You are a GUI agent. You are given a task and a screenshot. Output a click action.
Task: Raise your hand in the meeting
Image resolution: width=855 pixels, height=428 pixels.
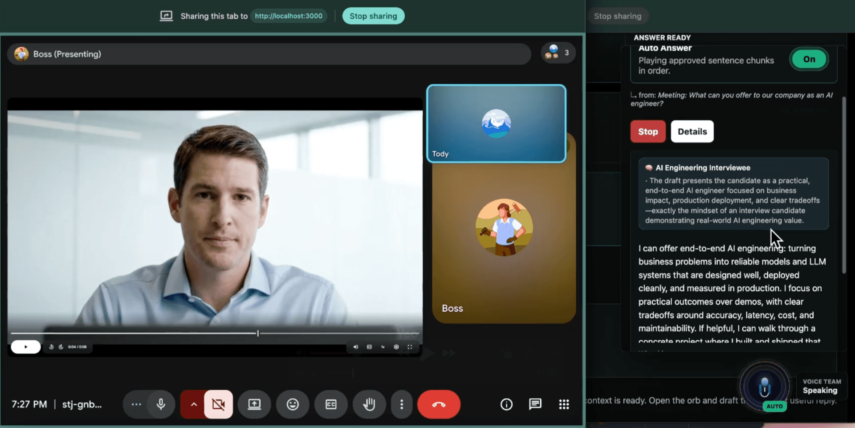click(x=369, y=404)
